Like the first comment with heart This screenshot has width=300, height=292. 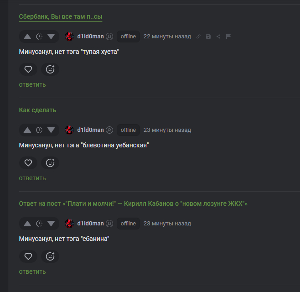pyautogui.click(x=28, y=69)
